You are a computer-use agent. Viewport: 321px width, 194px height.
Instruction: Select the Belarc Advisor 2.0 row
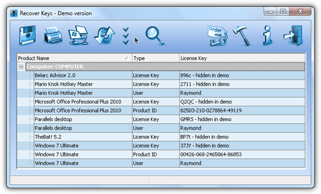[x=169, y=75]
